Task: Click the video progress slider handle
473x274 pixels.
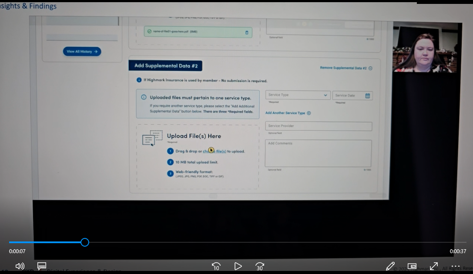Action: pyautogui.click(x=85, y=242)
